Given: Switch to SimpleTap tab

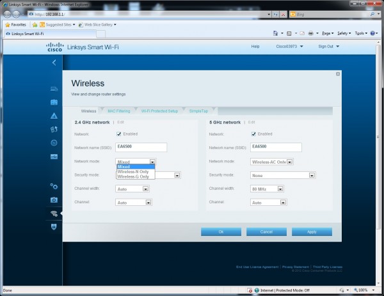Looking at the screenshot, I should click(x=198, y=111).
